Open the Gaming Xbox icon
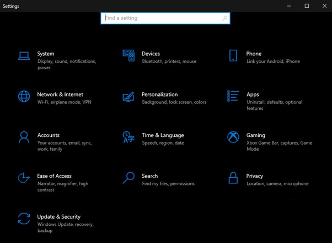 click(233, 137)
